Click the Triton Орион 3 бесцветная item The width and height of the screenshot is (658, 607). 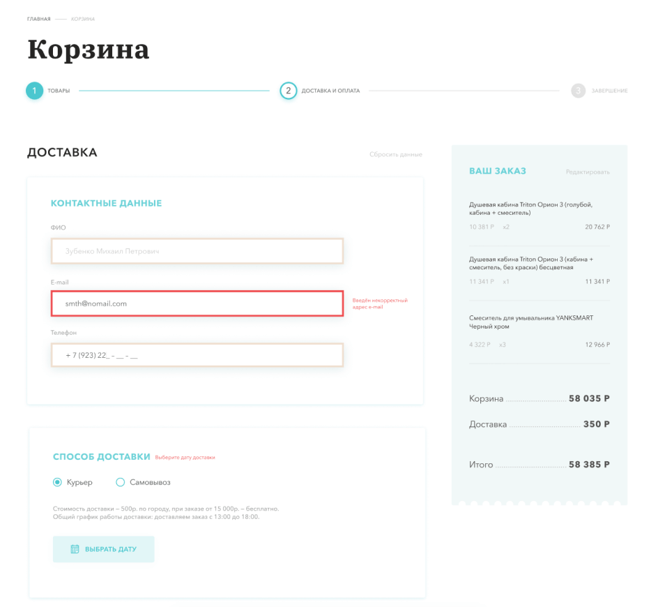pos(531,264)
